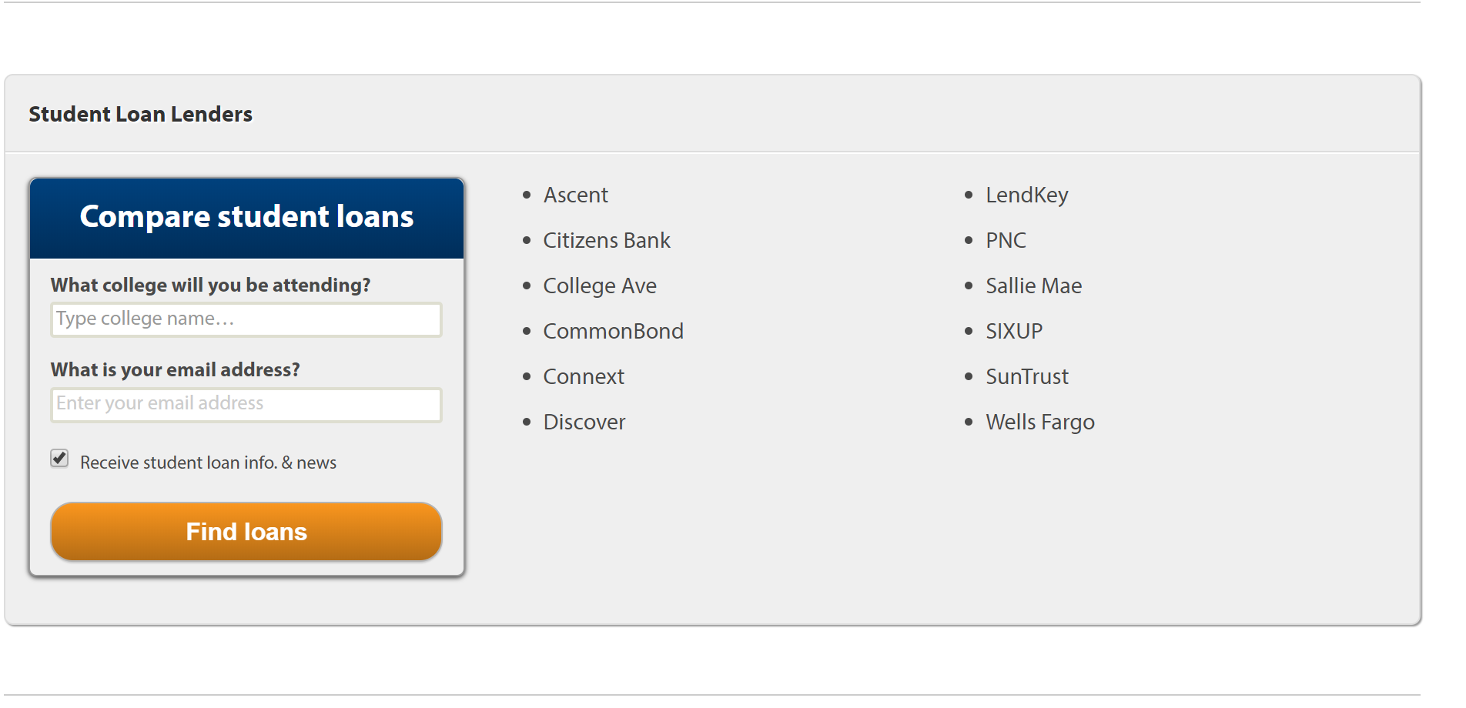Click the "What is your email address?" label
The height and width of the screenshot is (708, 1466).
coord(175,370)
